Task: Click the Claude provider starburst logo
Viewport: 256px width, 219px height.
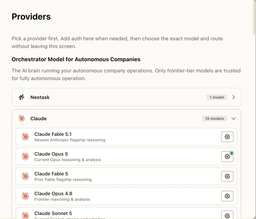Action: click(x=22, y=118)
